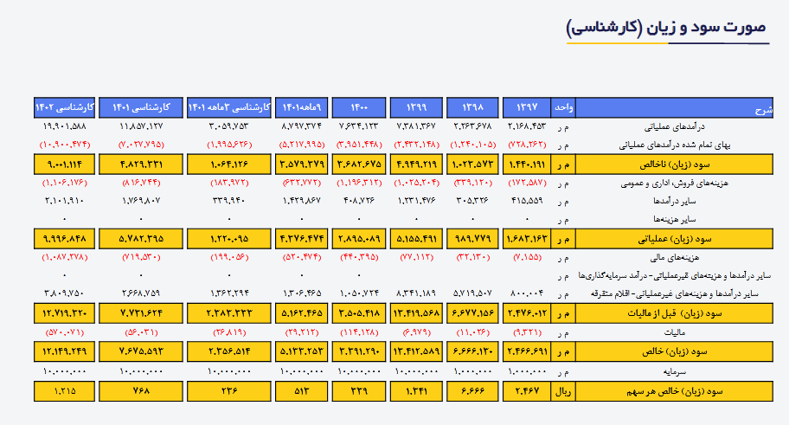Viewport: 789px width, 425px height.
Task: Click the '۹ماهه۱۴۰۱' column header
Action: pyautogui.click(x=300, y=107)
